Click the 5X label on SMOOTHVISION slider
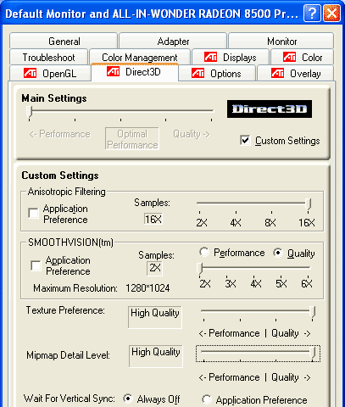The height and width of the screenshot is (407, 345). pyautogui.click(x=281, y=283)
